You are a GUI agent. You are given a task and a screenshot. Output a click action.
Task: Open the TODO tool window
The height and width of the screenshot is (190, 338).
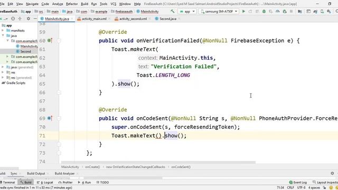pyautogui.click(x=102, y=182)
